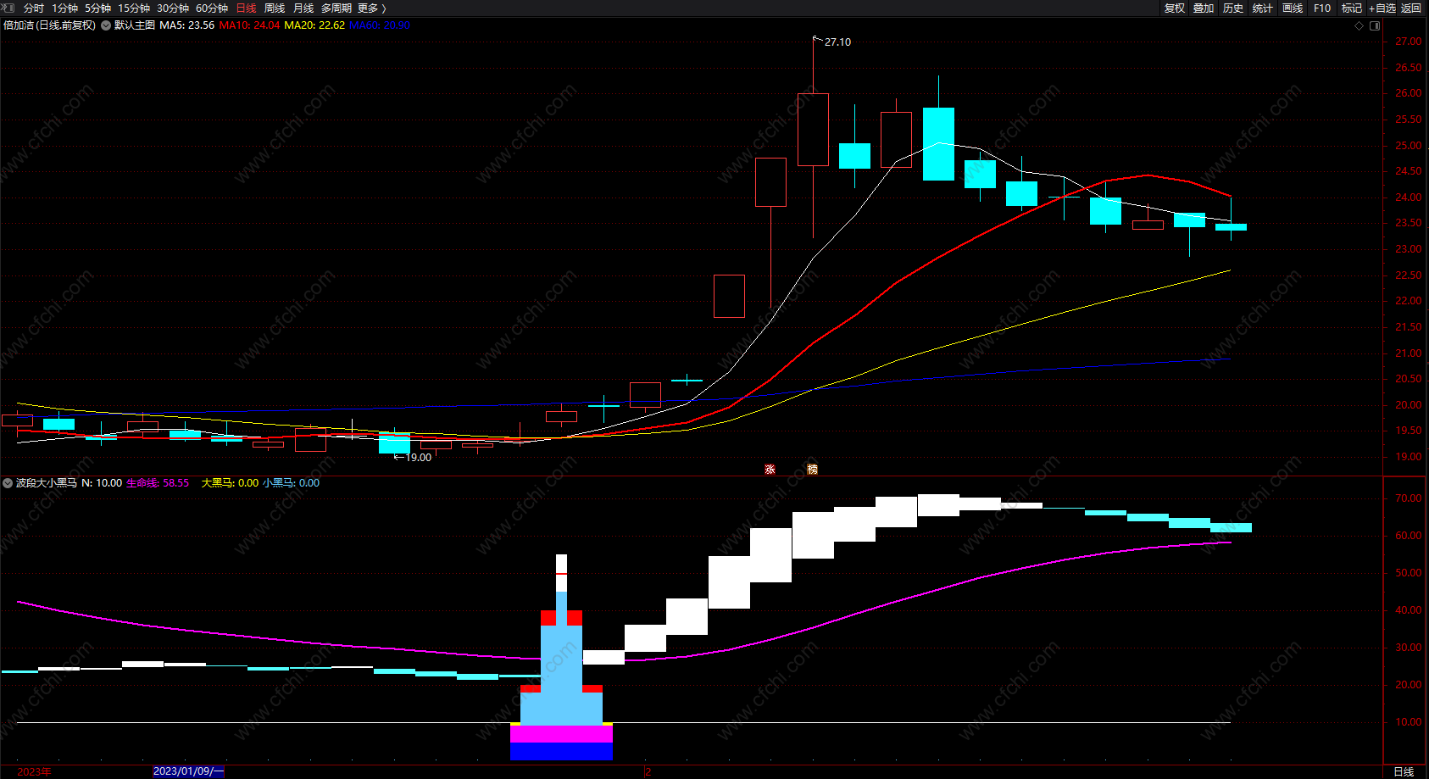Image resolution: width=1429 pixels, height=779 pixels.
Task: Open 历史 history
Action: point(1233,8)
